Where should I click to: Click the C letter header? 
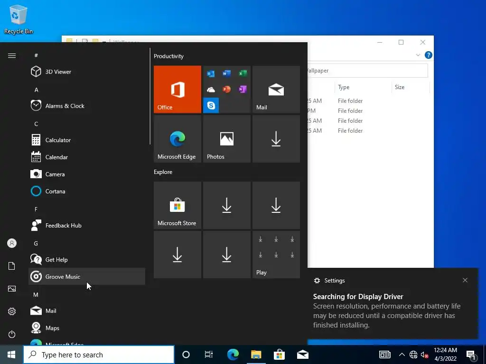[36, 124]
